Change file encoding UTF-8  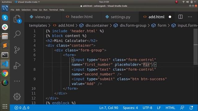(x=147, y=108)
